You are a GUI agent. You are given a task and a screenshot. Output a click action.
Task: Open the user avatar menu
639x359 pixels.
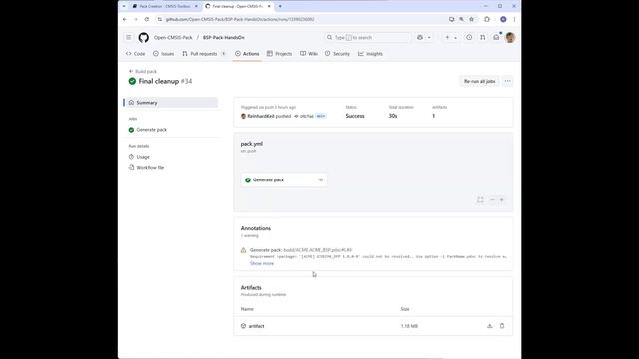click(x=510, y=38)
